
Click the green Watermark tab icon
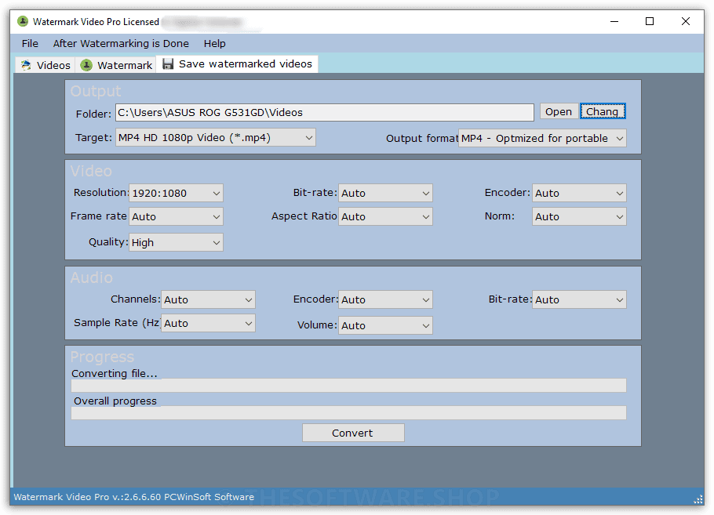(86, 65)
